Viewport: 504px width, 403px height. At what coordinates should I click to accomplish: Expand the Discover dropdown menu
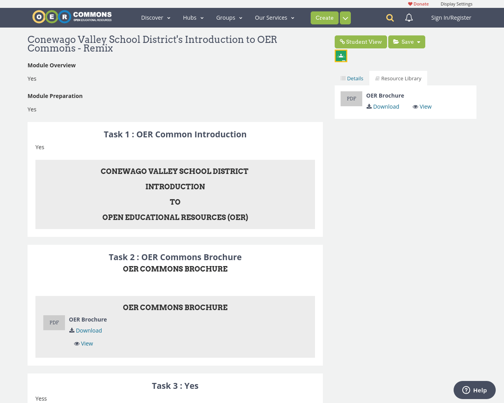[156, 17]
